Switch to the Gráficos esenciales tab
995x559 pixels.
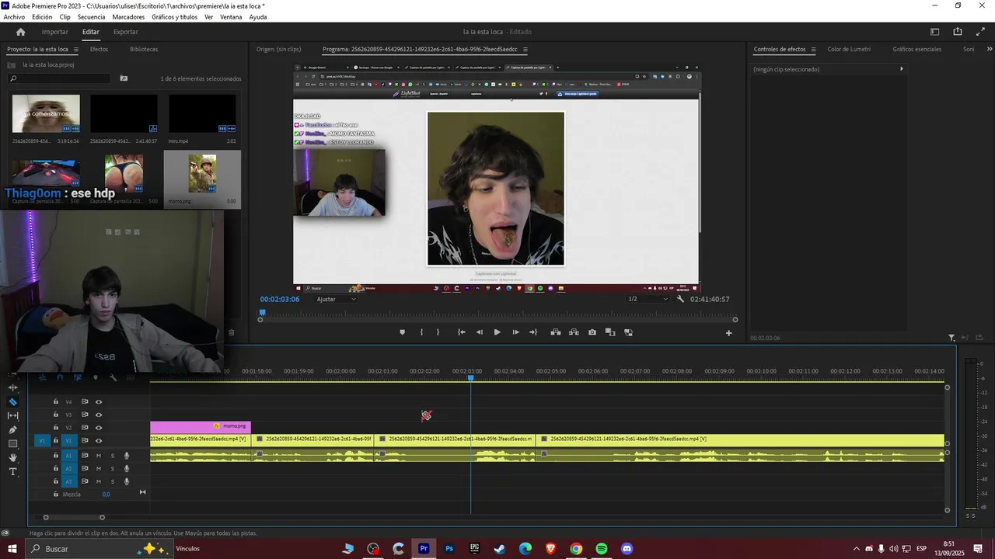(917, 50)
